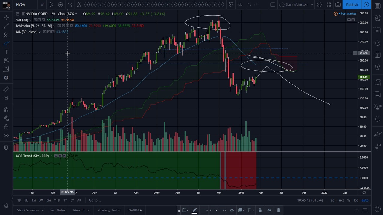Image resolution: width=383 pixels, height=215 pixels.
Task: Enter fullscreen chart mode
Action: 329,4
